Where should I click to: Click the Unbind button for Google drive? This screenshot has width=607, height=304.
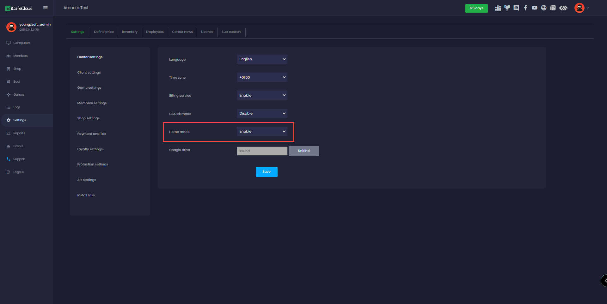[x=303, y=151]
